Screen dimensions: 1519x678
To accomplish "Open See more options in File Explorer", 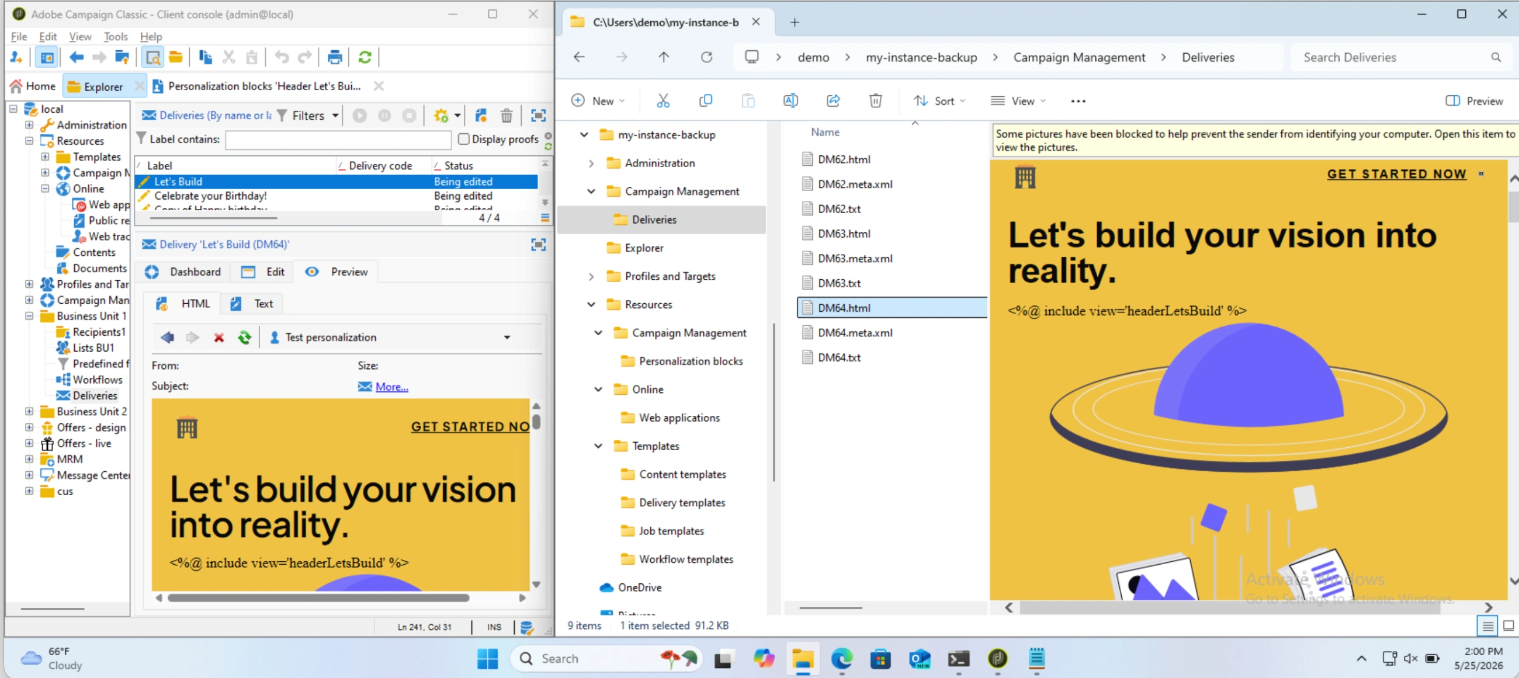I will click(x=1078, y=101).
